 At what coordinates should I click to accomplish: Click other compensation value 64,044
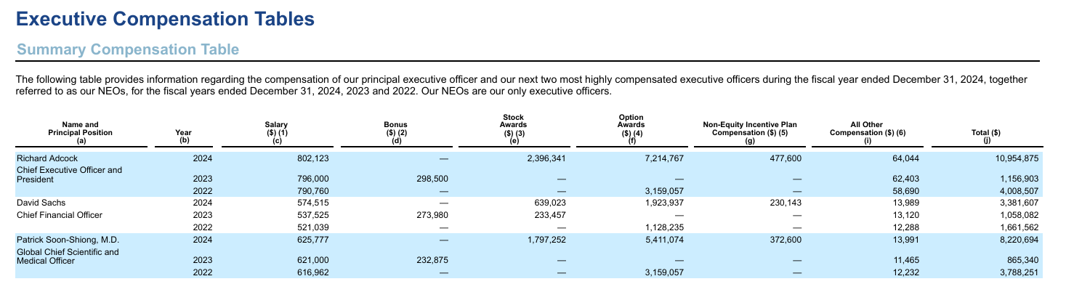(x=906, y=158)
